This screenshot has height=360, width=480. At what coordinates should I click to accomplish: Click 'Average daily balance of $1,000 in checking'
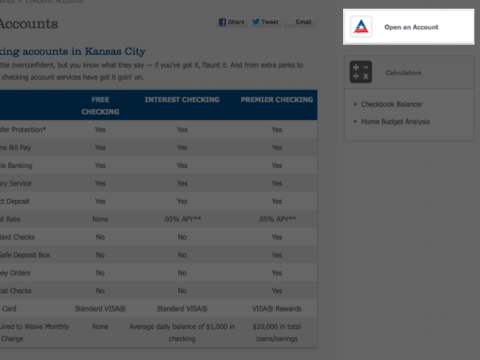(181, 332)
